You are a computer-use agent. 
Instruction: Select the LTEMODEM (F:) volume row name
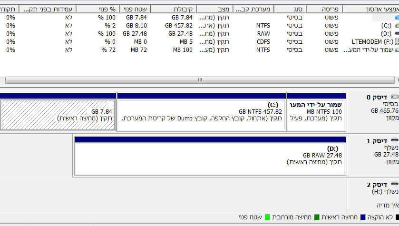tap(372, 42)
